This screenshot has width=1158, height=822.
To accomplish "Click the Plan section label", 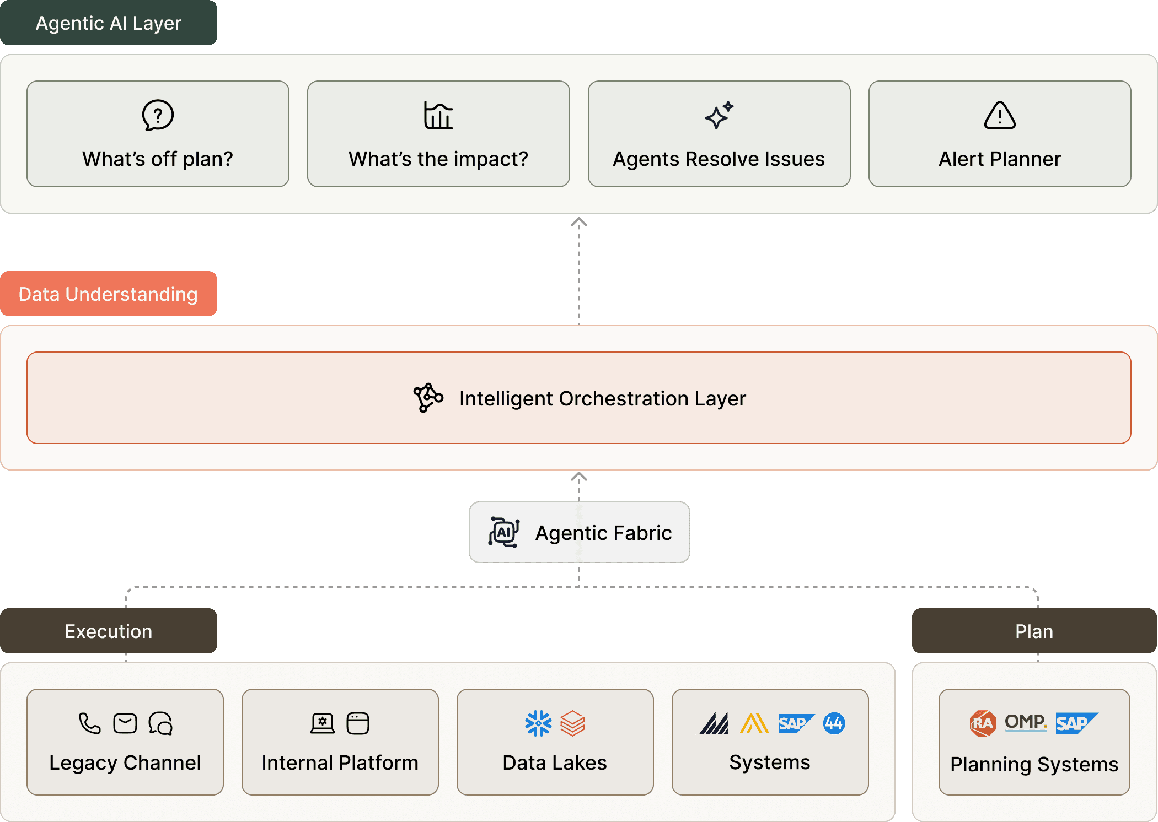I will (1034, 631).
